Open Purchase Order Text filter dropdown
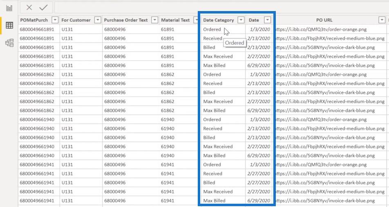 coord(154,20)
